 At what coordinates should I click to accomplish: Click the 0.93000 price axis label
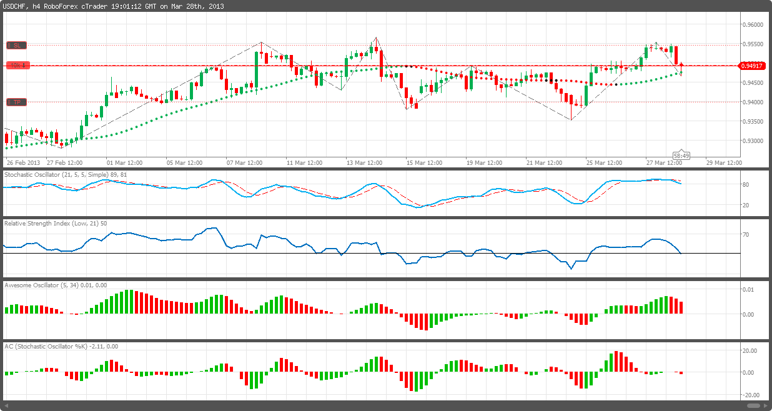pyautogui.click(x=753, y=141)
